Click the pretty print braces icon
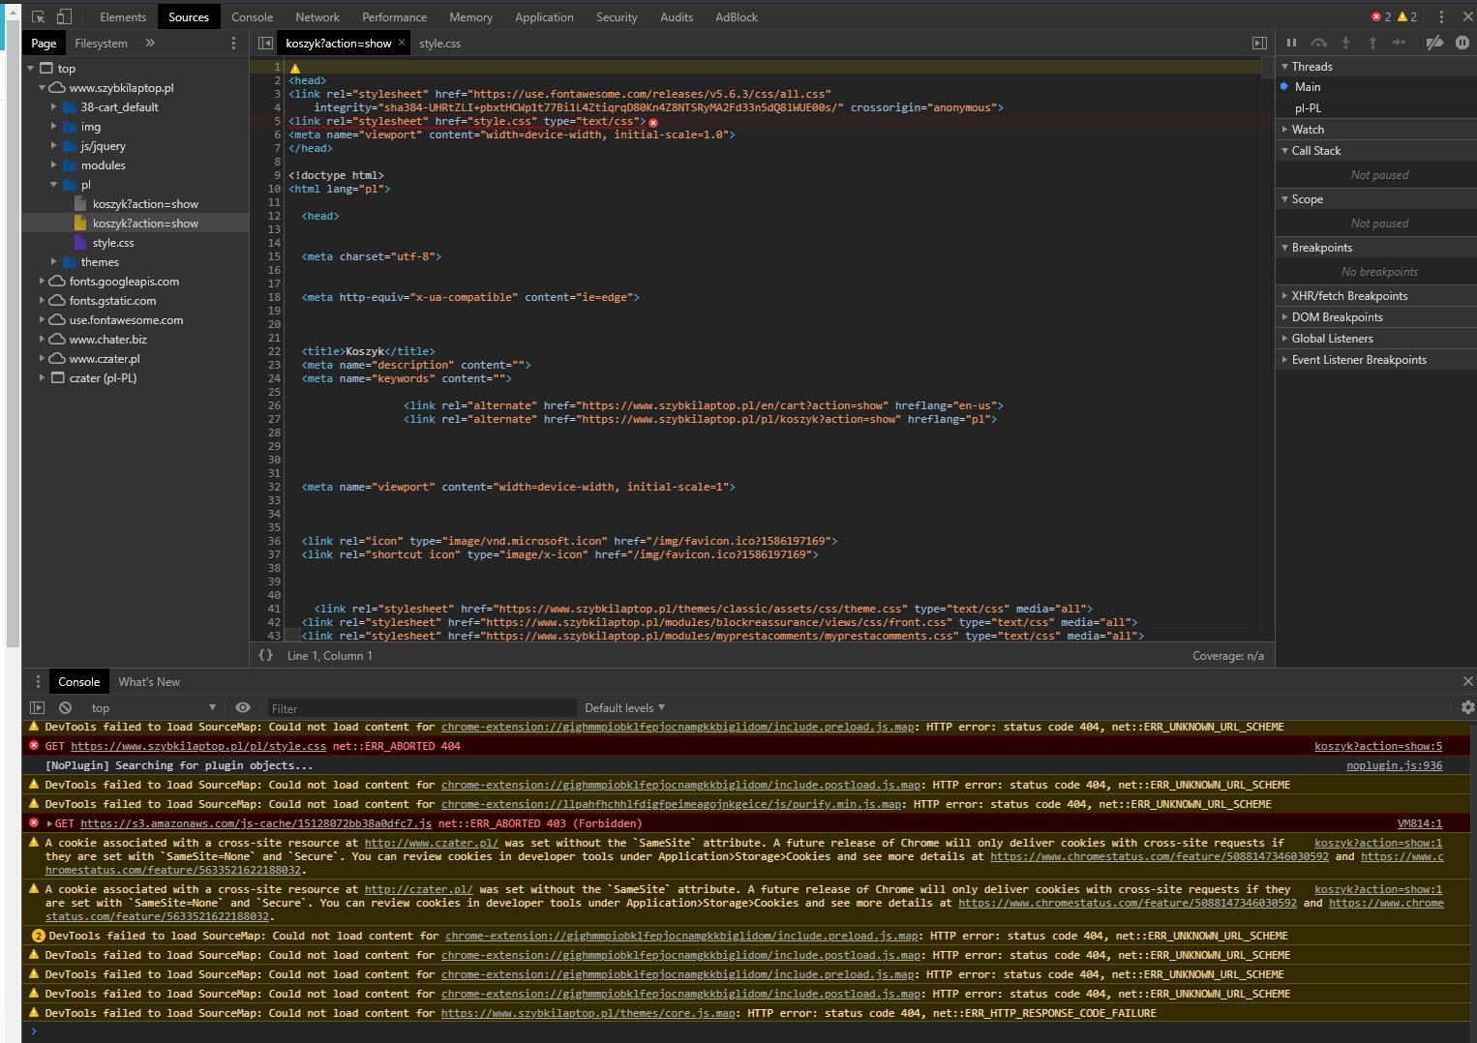The image size is (1477, 1043). pyautogui.click(x=265, y=655)
